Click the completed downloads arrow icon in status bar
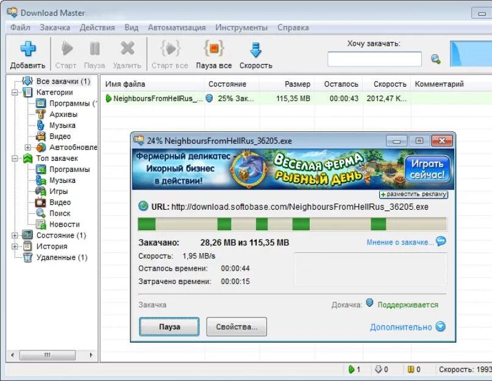The height and width of the screenshot is (381, 492). coord(378,369)
